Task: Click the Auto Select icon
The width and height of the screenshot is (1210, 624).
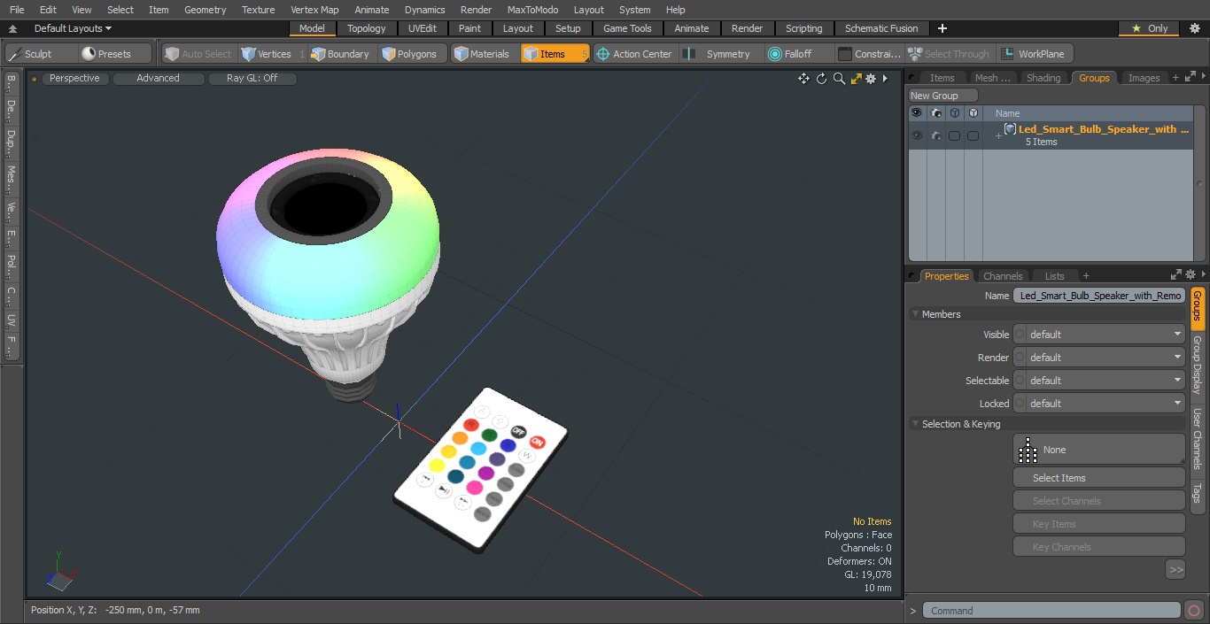Action: coord(198,54)
